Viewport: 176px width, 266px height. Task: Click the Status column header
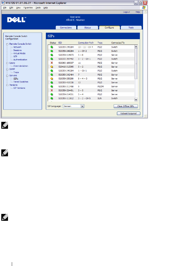(53, 43)
